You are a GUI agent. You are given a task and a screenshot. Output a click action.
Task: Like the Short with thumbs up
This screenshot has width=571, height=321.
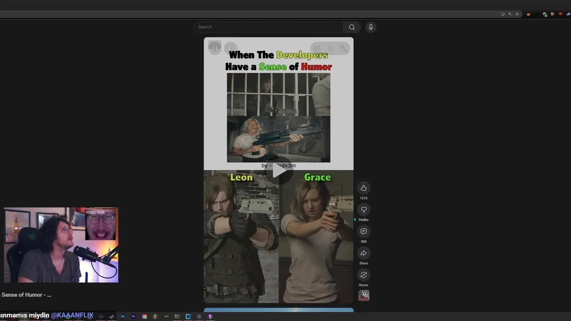coord(364,188)
